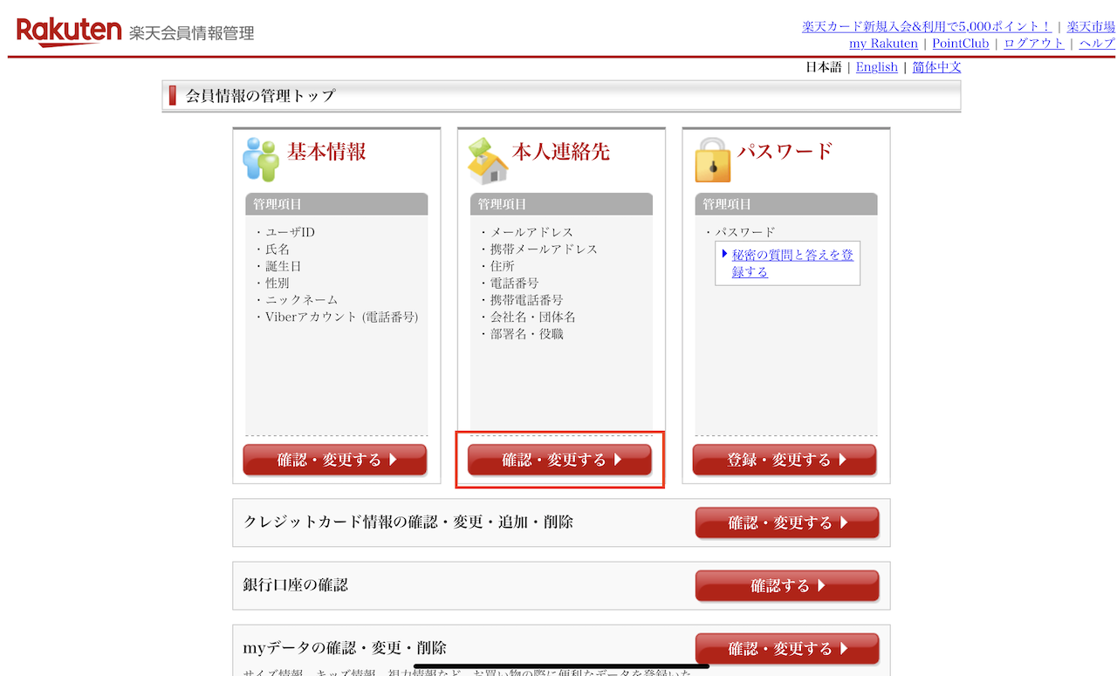The image size is (1117, 676).
Task: Click the red marker beside 会員情報の管理トップ
Action: pos(173,96)
